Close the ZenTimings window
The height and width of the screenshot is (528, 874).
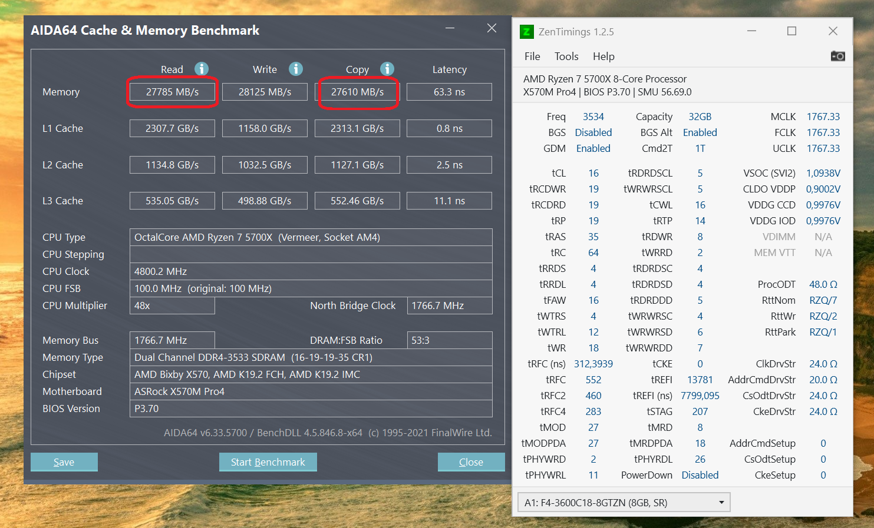tap(833, 31)
